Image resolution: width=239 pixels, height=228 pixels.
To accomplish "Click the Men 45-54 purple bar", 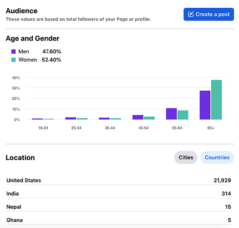I will (138, 117).
